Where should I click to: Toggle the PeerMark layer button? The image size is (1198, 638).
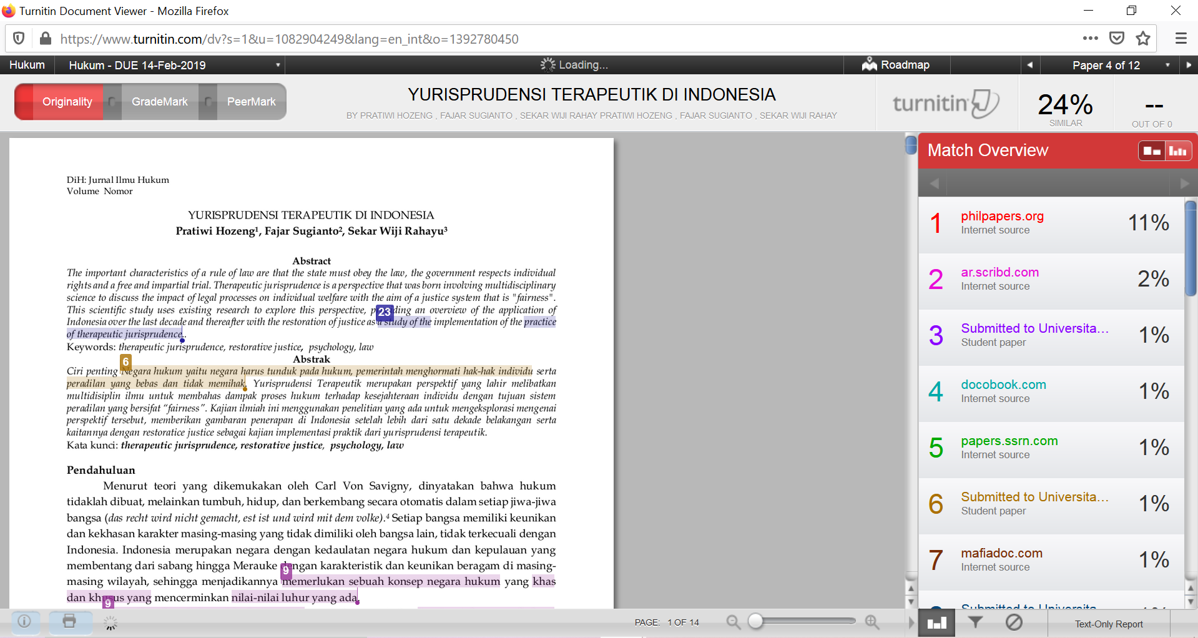click(x=251, y=102)
